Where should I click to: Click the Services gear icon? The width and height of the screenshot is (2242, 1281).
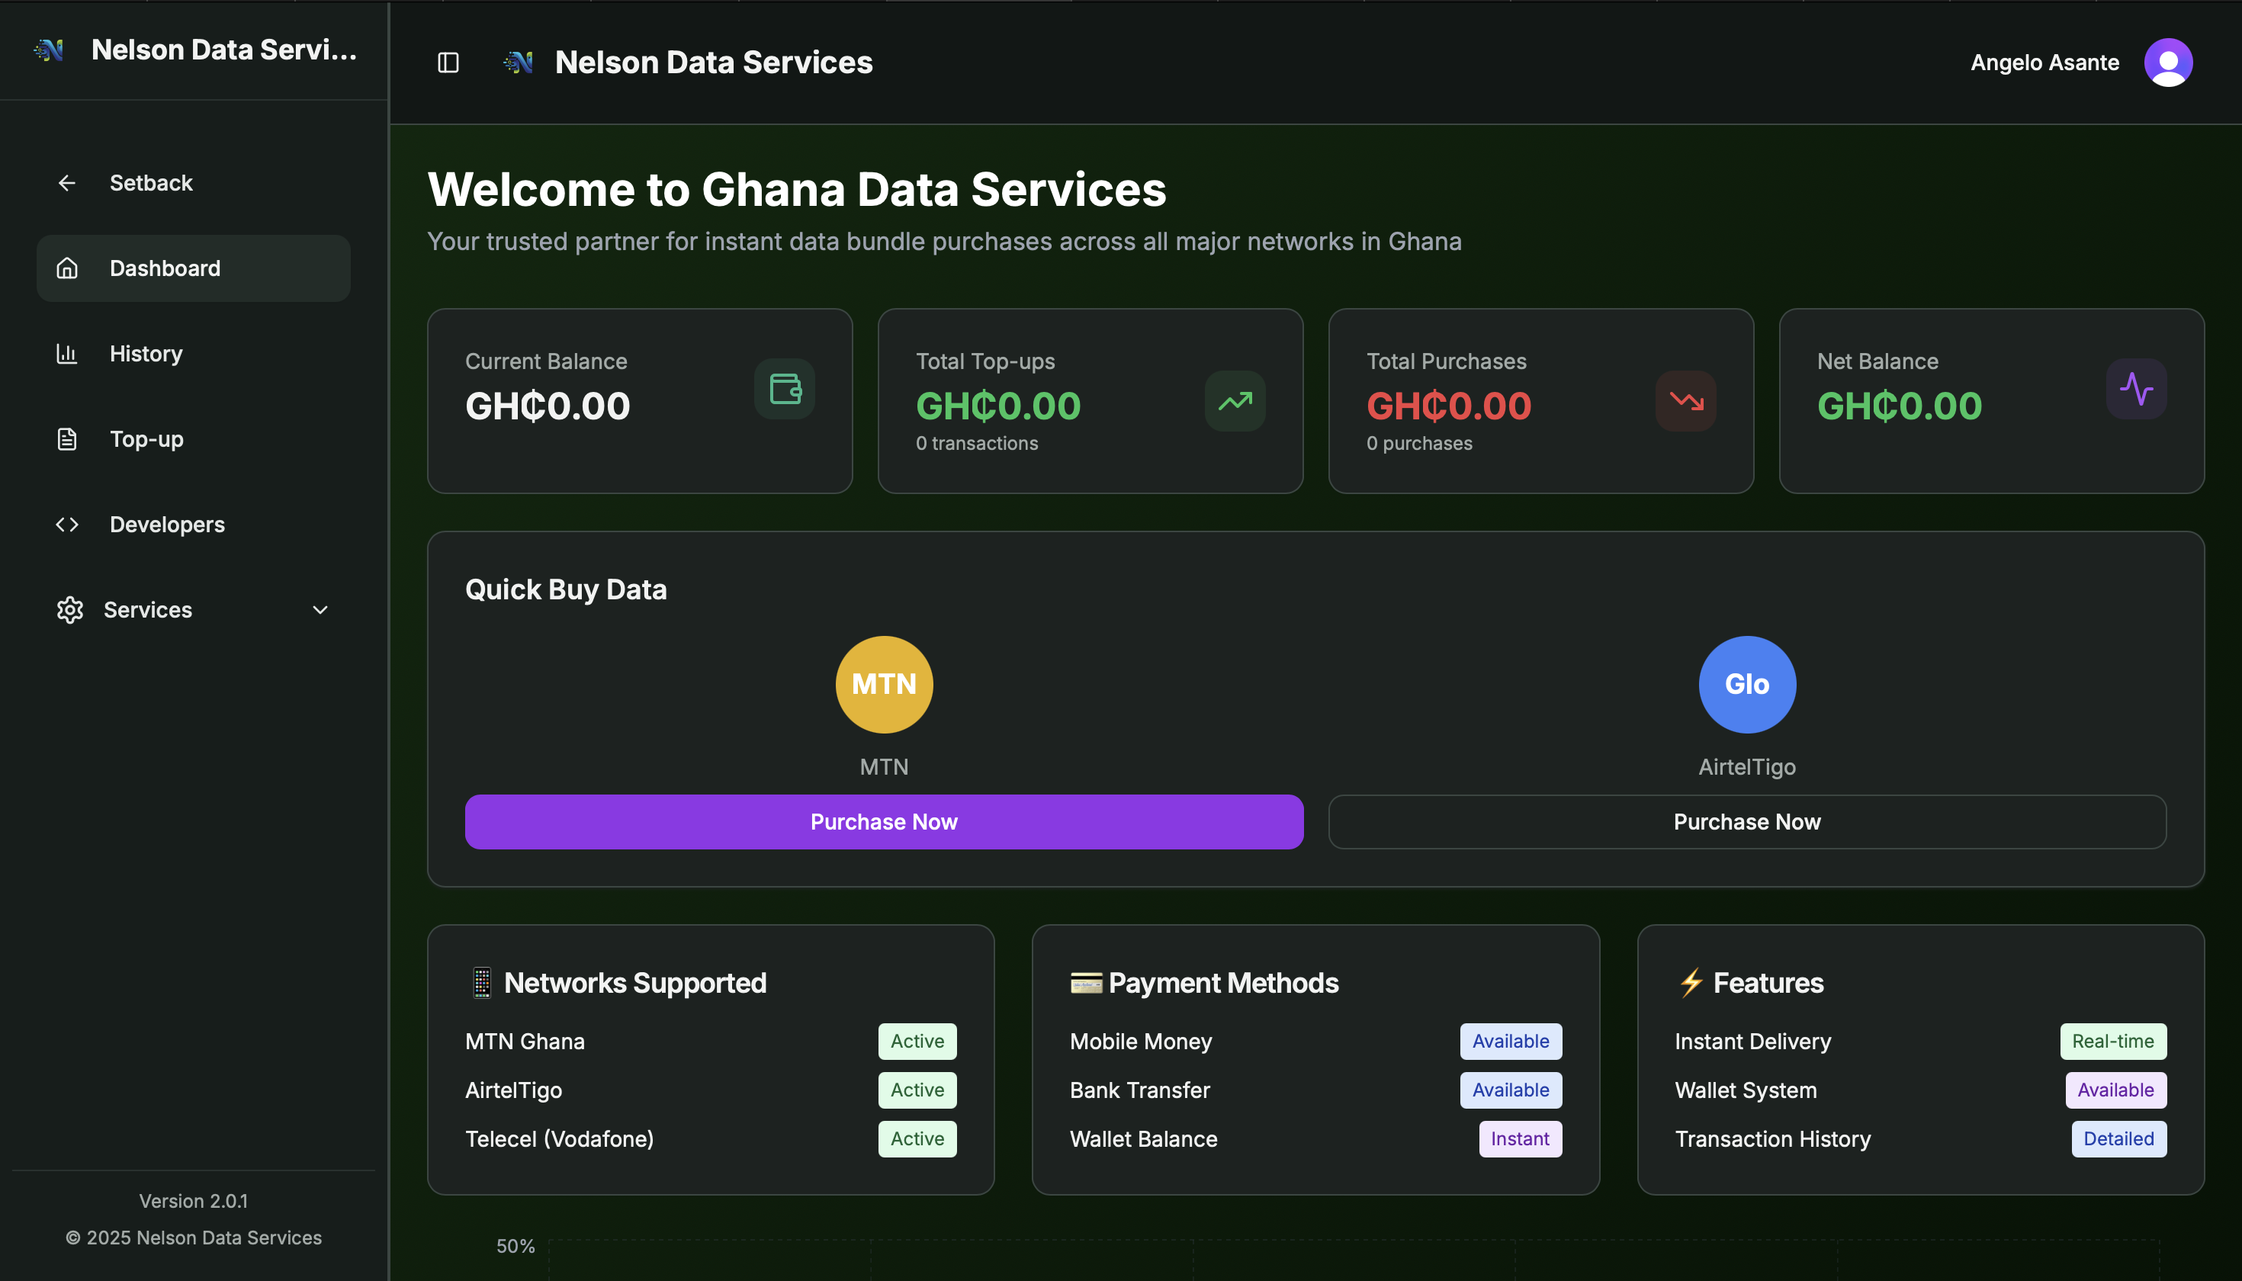click(x=69, y=610)
